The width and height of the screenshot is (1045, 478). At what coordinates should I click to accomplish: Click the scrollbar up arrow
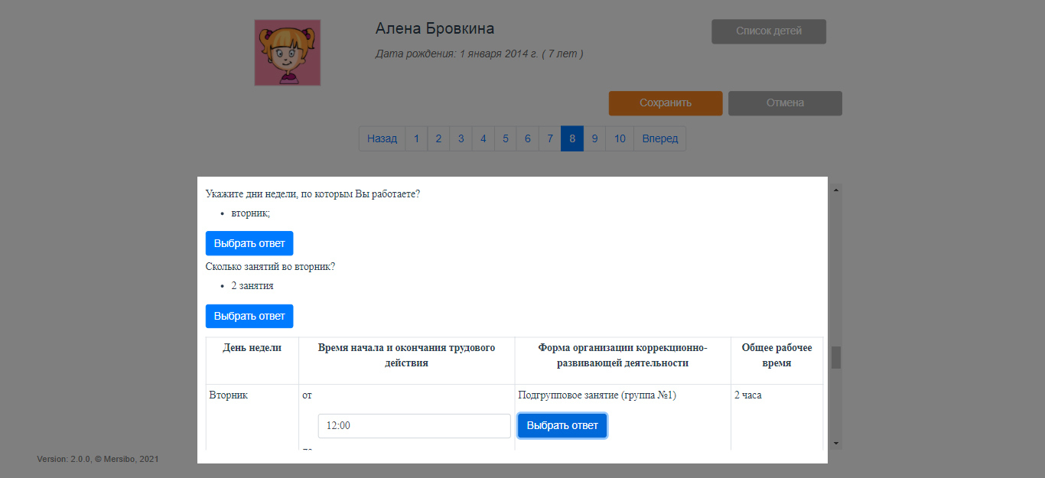point(836,189)
